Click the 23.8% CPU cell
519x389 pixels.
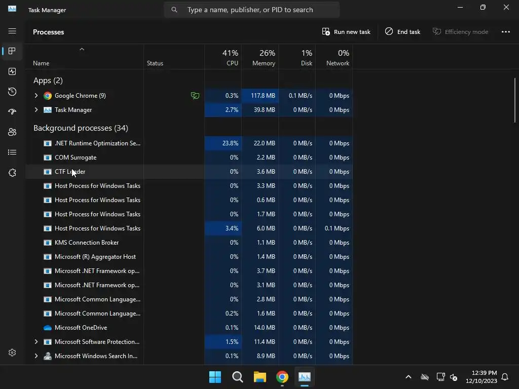pyautogui.click(x=223, y=143)
